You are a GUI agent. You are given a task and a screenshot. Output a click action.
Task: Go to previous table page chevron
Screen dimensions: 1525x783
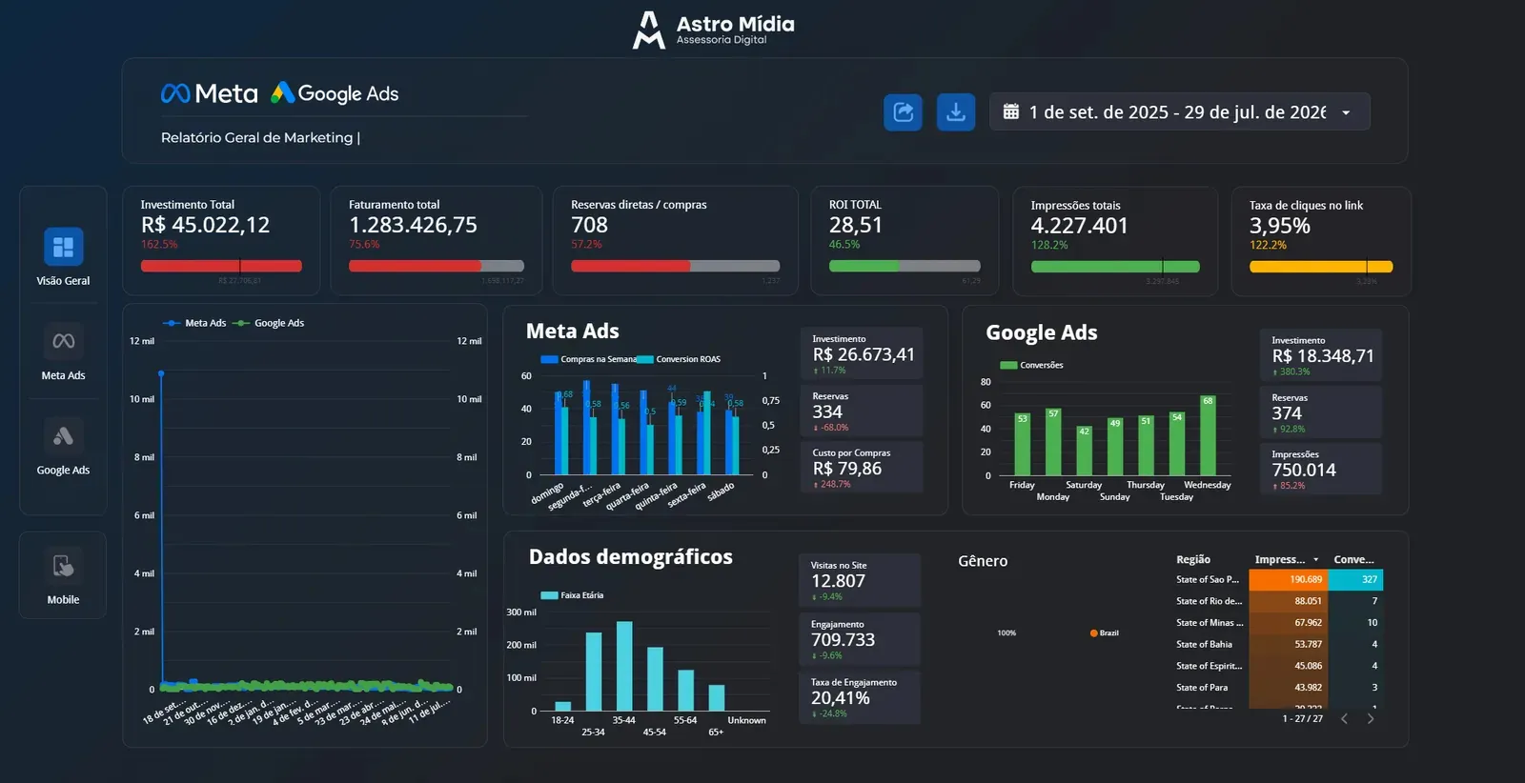tap(1344, 719)
